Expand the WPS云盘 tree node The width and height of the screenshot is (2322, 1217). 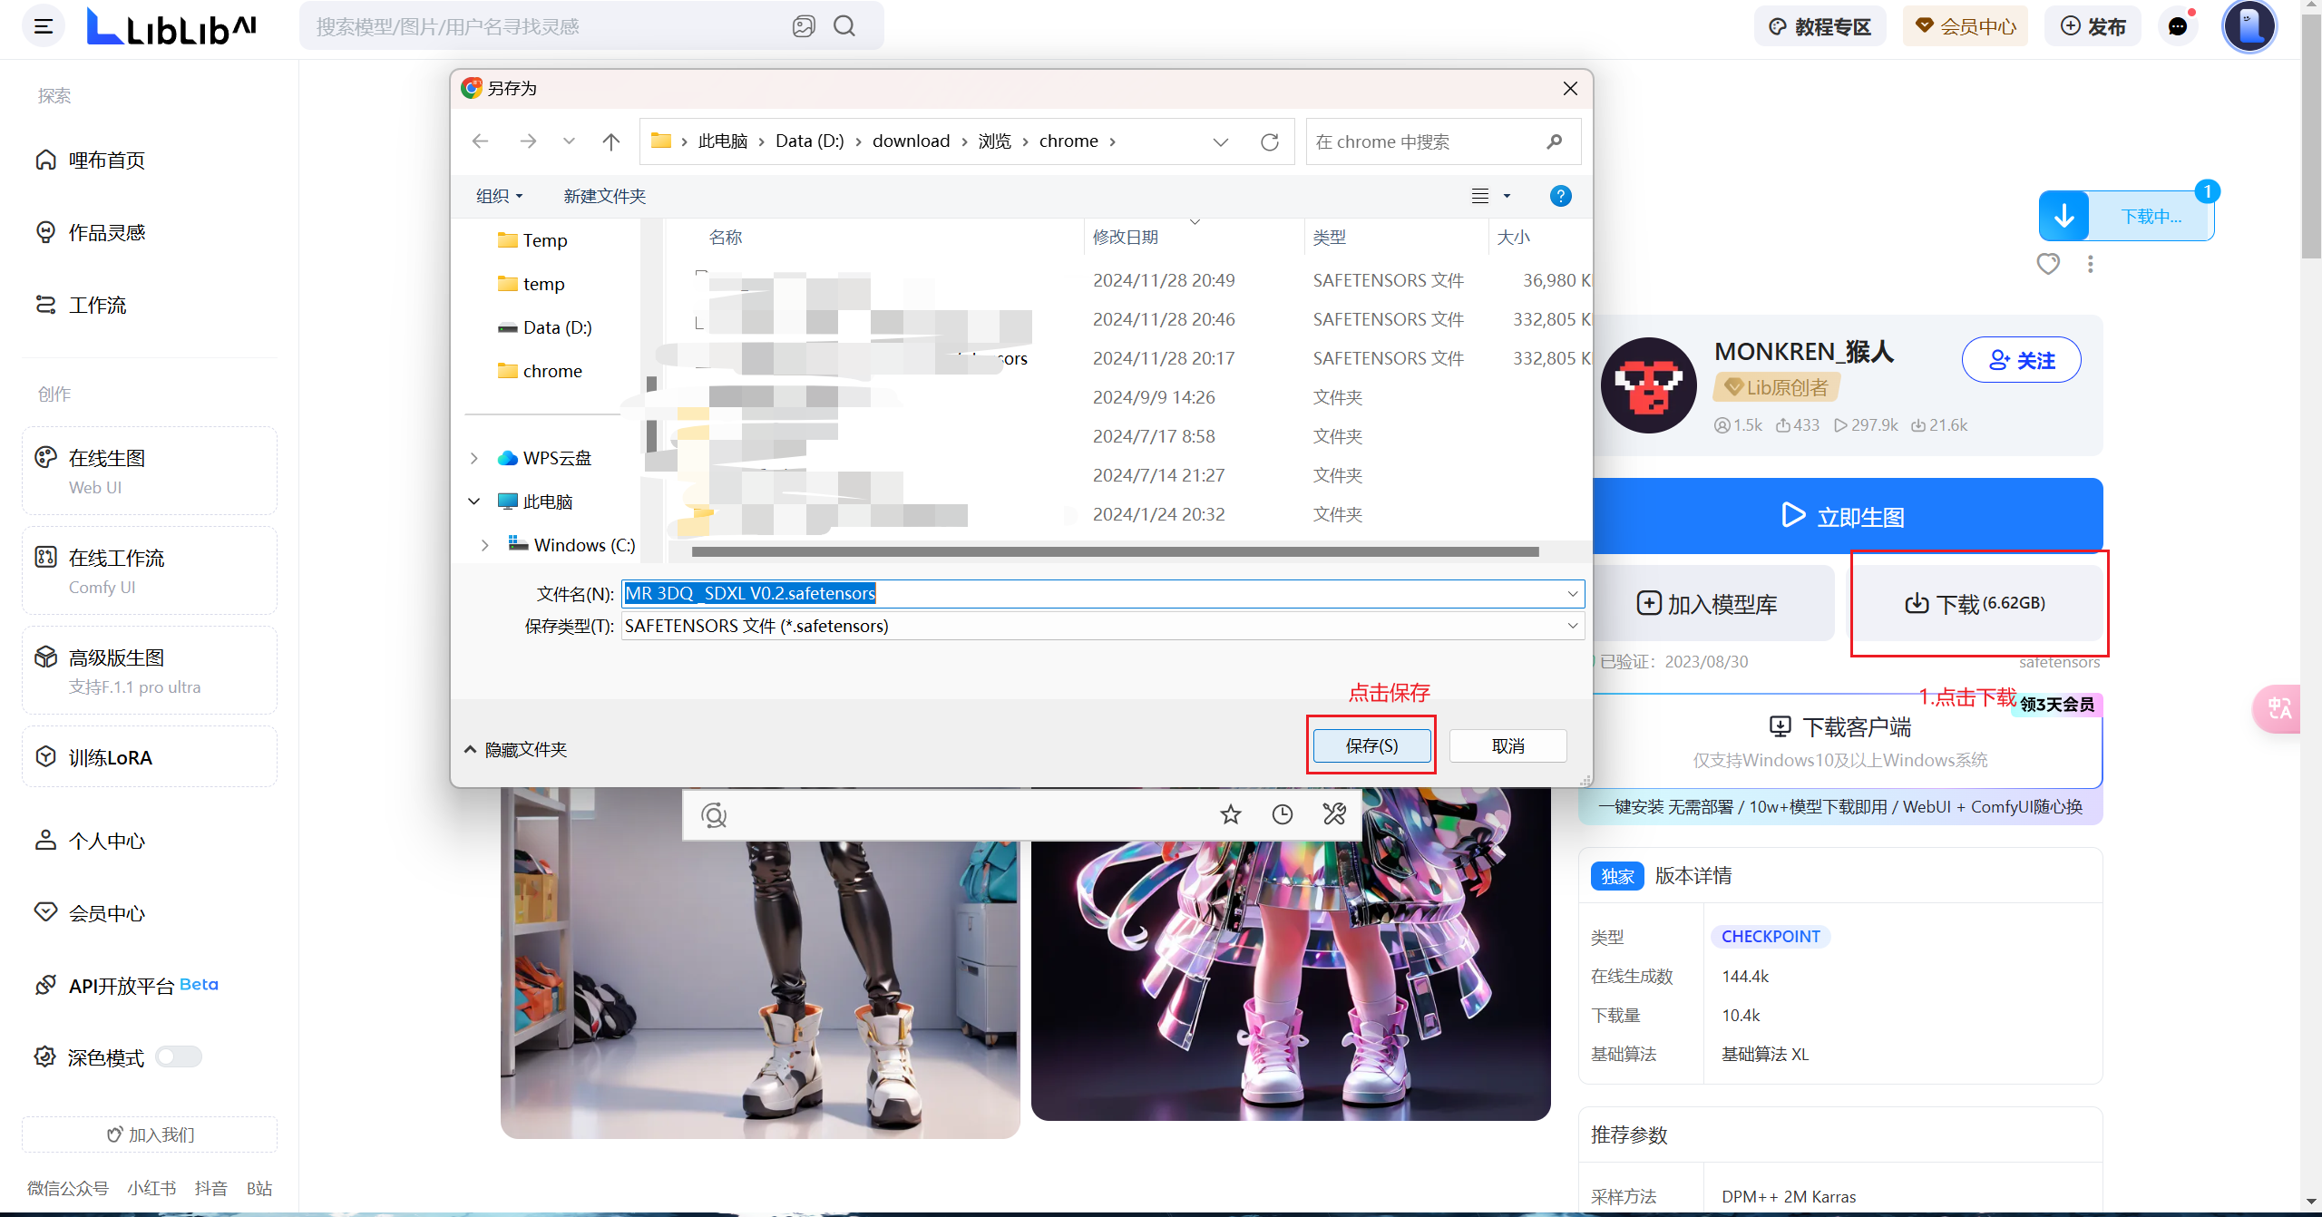coord(473,458)
